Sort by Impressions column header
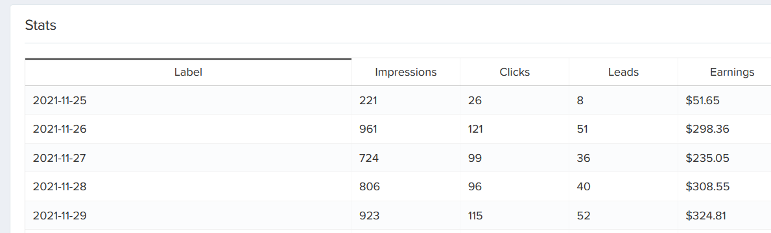This screenshot has width=771, height=233. click(406, 72)
